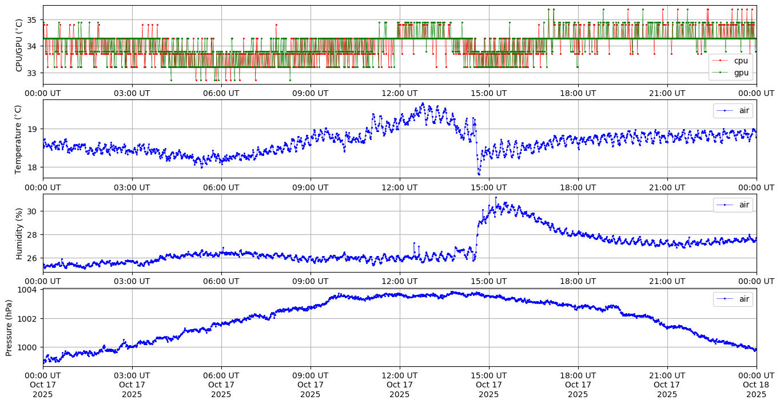The width and height of the screenshot is (780, 404).
Task: Click the 30 tick on Humidity axis
Action: 32,211
